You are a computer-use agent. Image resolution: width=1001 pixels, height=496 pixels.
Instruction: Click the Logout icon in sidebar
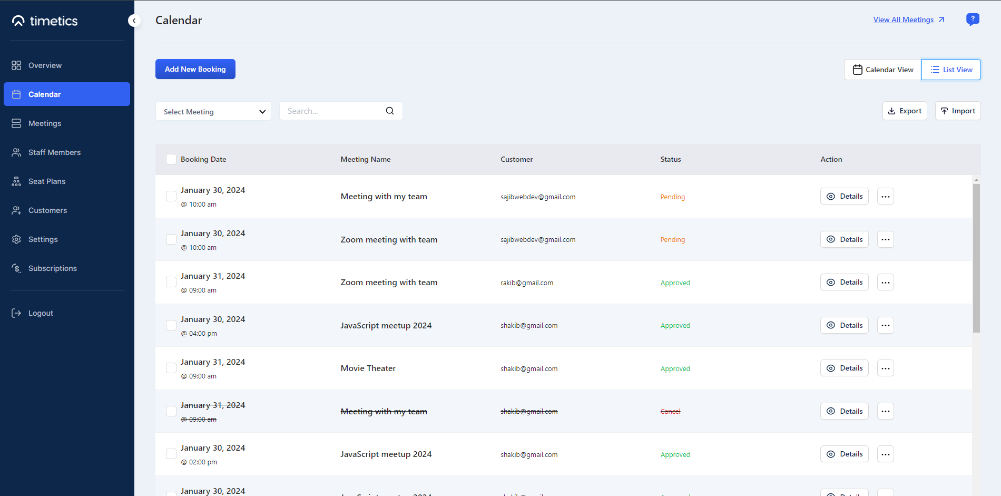[x=16, y=313]
